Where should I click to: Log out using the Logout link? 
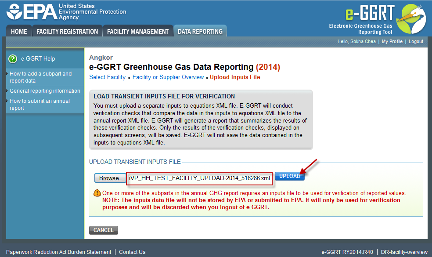pos(416,41)
